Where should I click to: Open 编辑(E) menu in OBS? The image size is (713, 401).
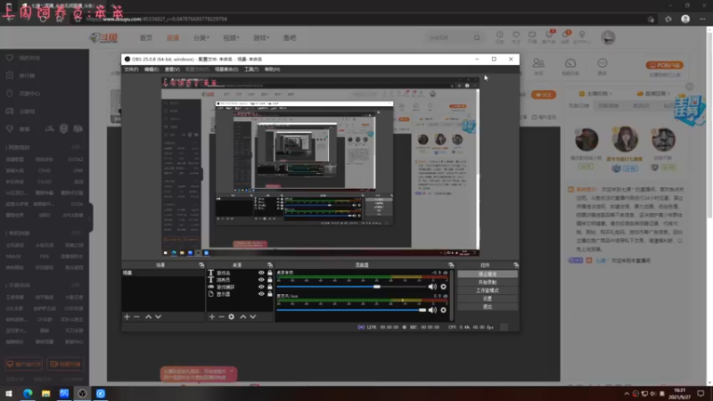pos(152,70)
